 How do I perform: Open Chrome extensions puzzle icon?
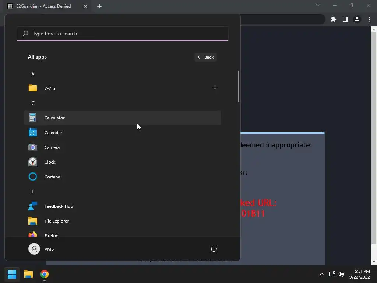click(333, 19)
